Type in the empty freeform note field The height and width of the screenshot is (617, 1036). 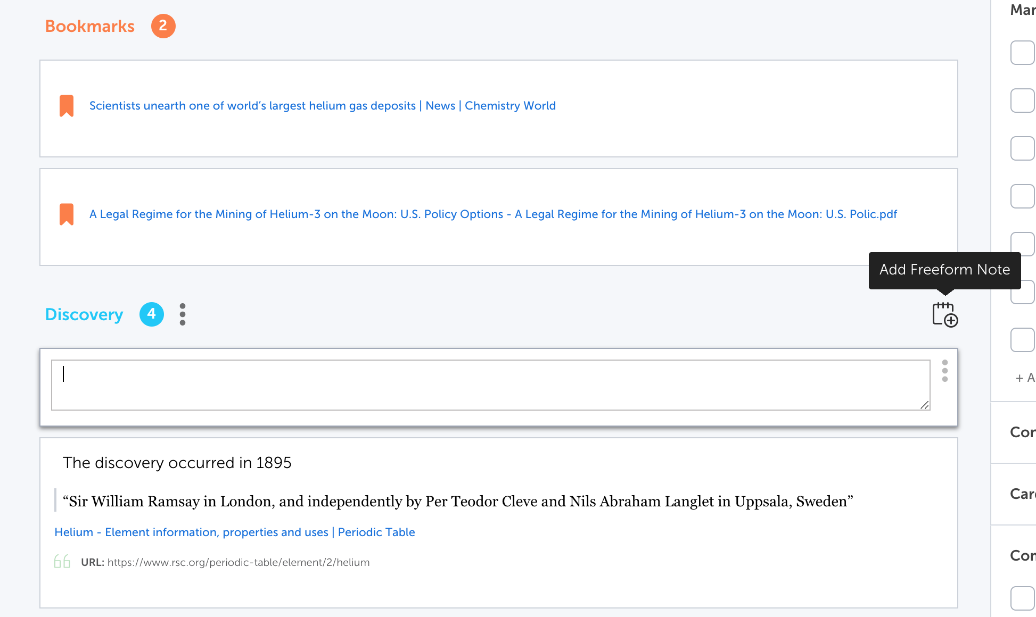pos(490,385)
